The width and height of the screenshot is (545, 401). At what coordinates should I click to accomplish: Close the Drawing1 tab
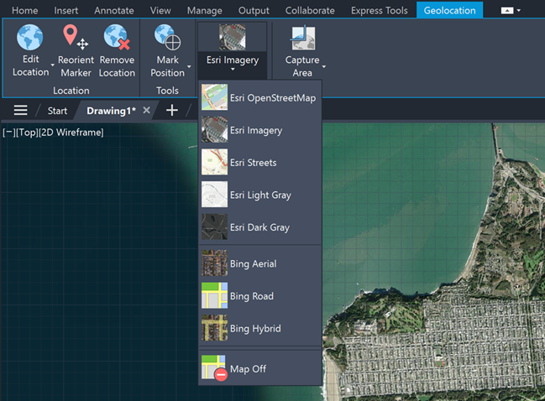click(147, 111)
